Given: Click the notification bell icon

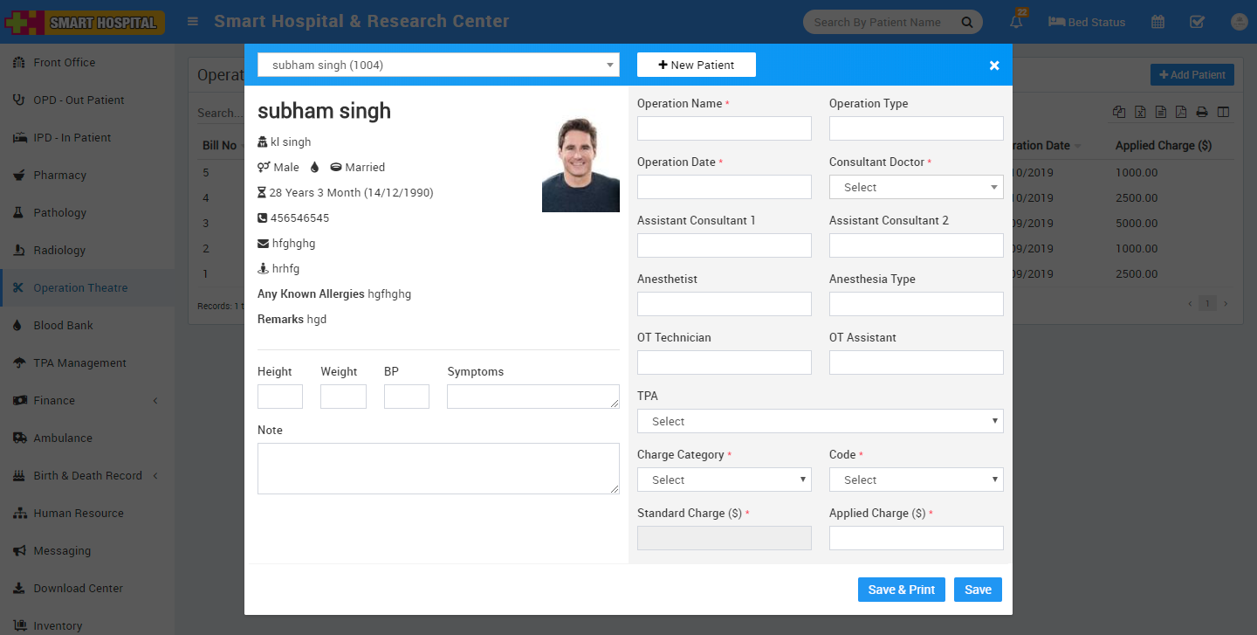Looking at the screenshot, I should coord(1016,23).
